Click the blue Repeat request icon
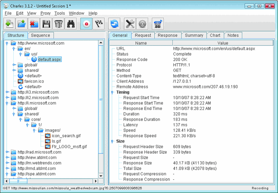278x193 pixels. click(115, 24)
